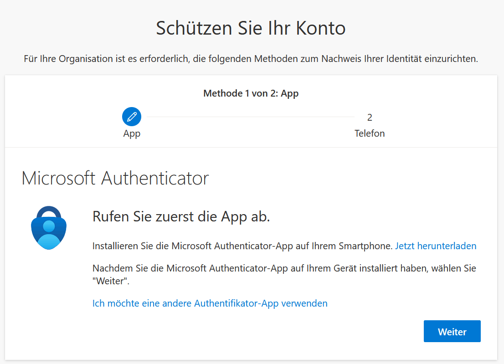Click the Microsoft Authenticator heading
The height and width of the screenshot is (364, 504).
point(115,178)
